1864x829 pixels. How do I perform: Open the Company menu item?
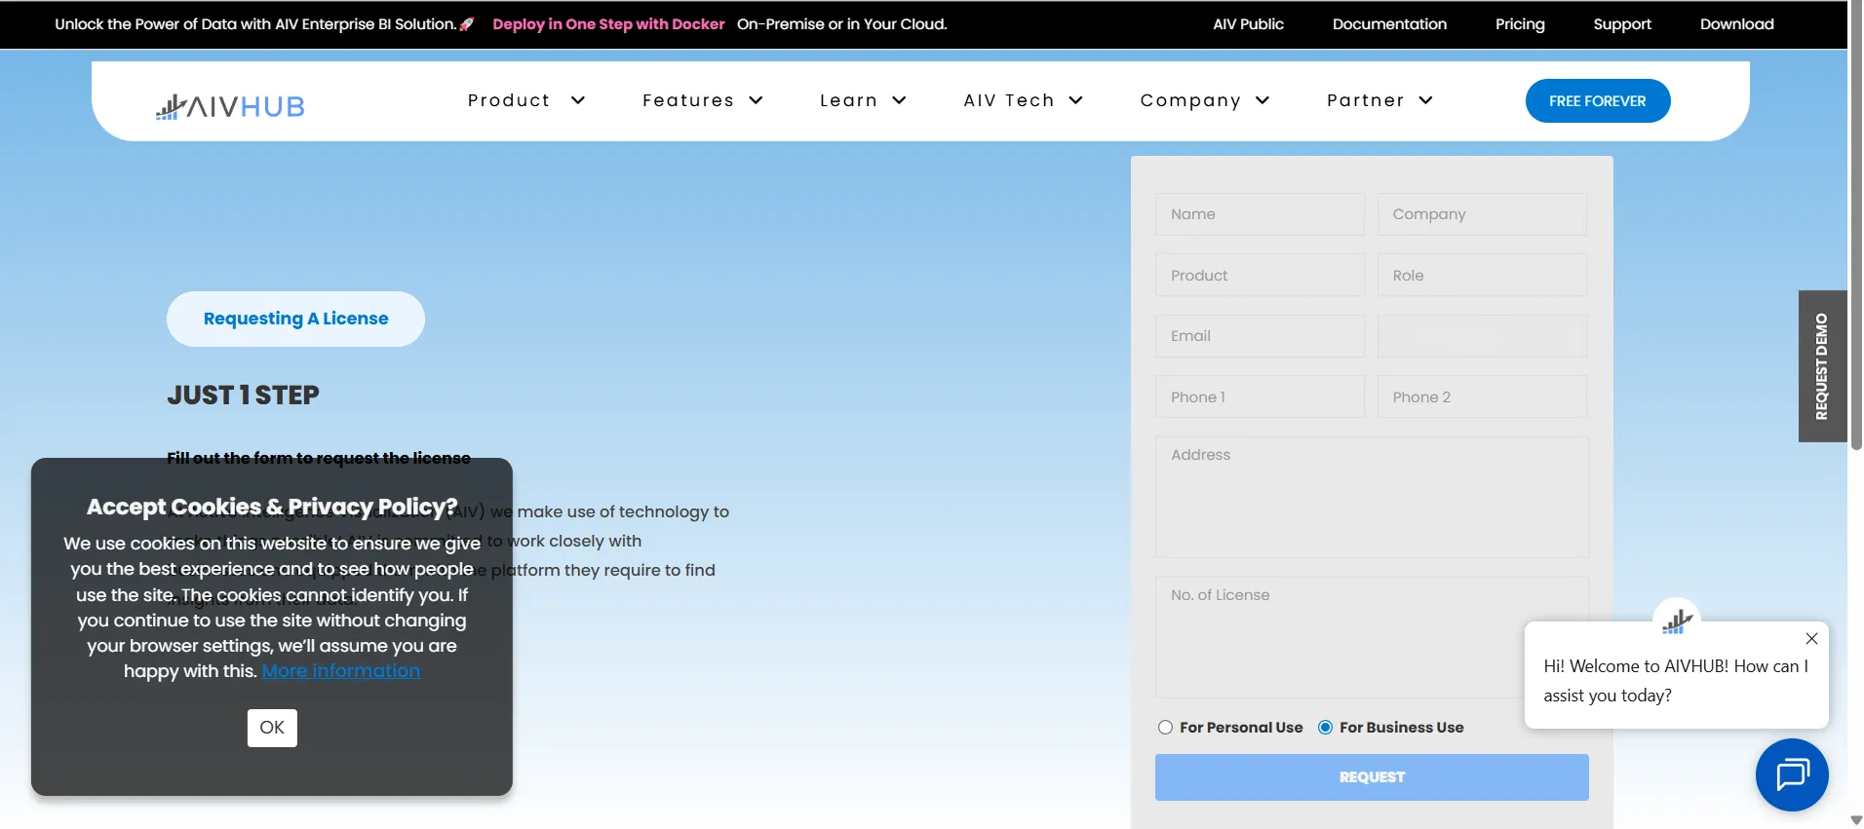(1190, 100)
